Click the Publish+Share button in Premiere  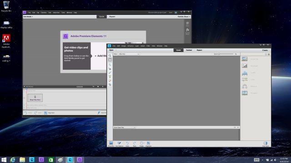184,17
